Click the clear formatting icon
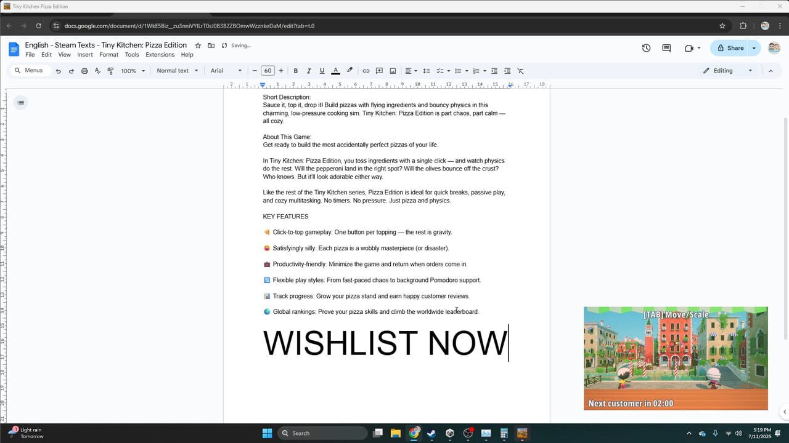The height and width of the screenshot is (443, 789). (521, 70)
